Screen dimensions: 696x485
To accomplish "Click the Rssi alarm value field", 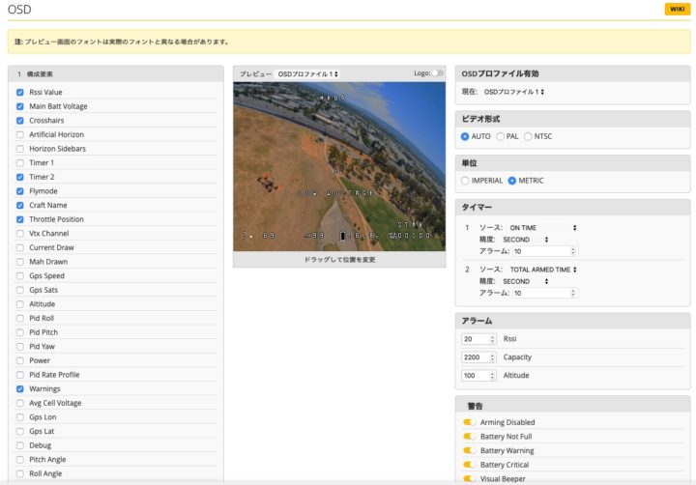I will [x=479, y=339].
